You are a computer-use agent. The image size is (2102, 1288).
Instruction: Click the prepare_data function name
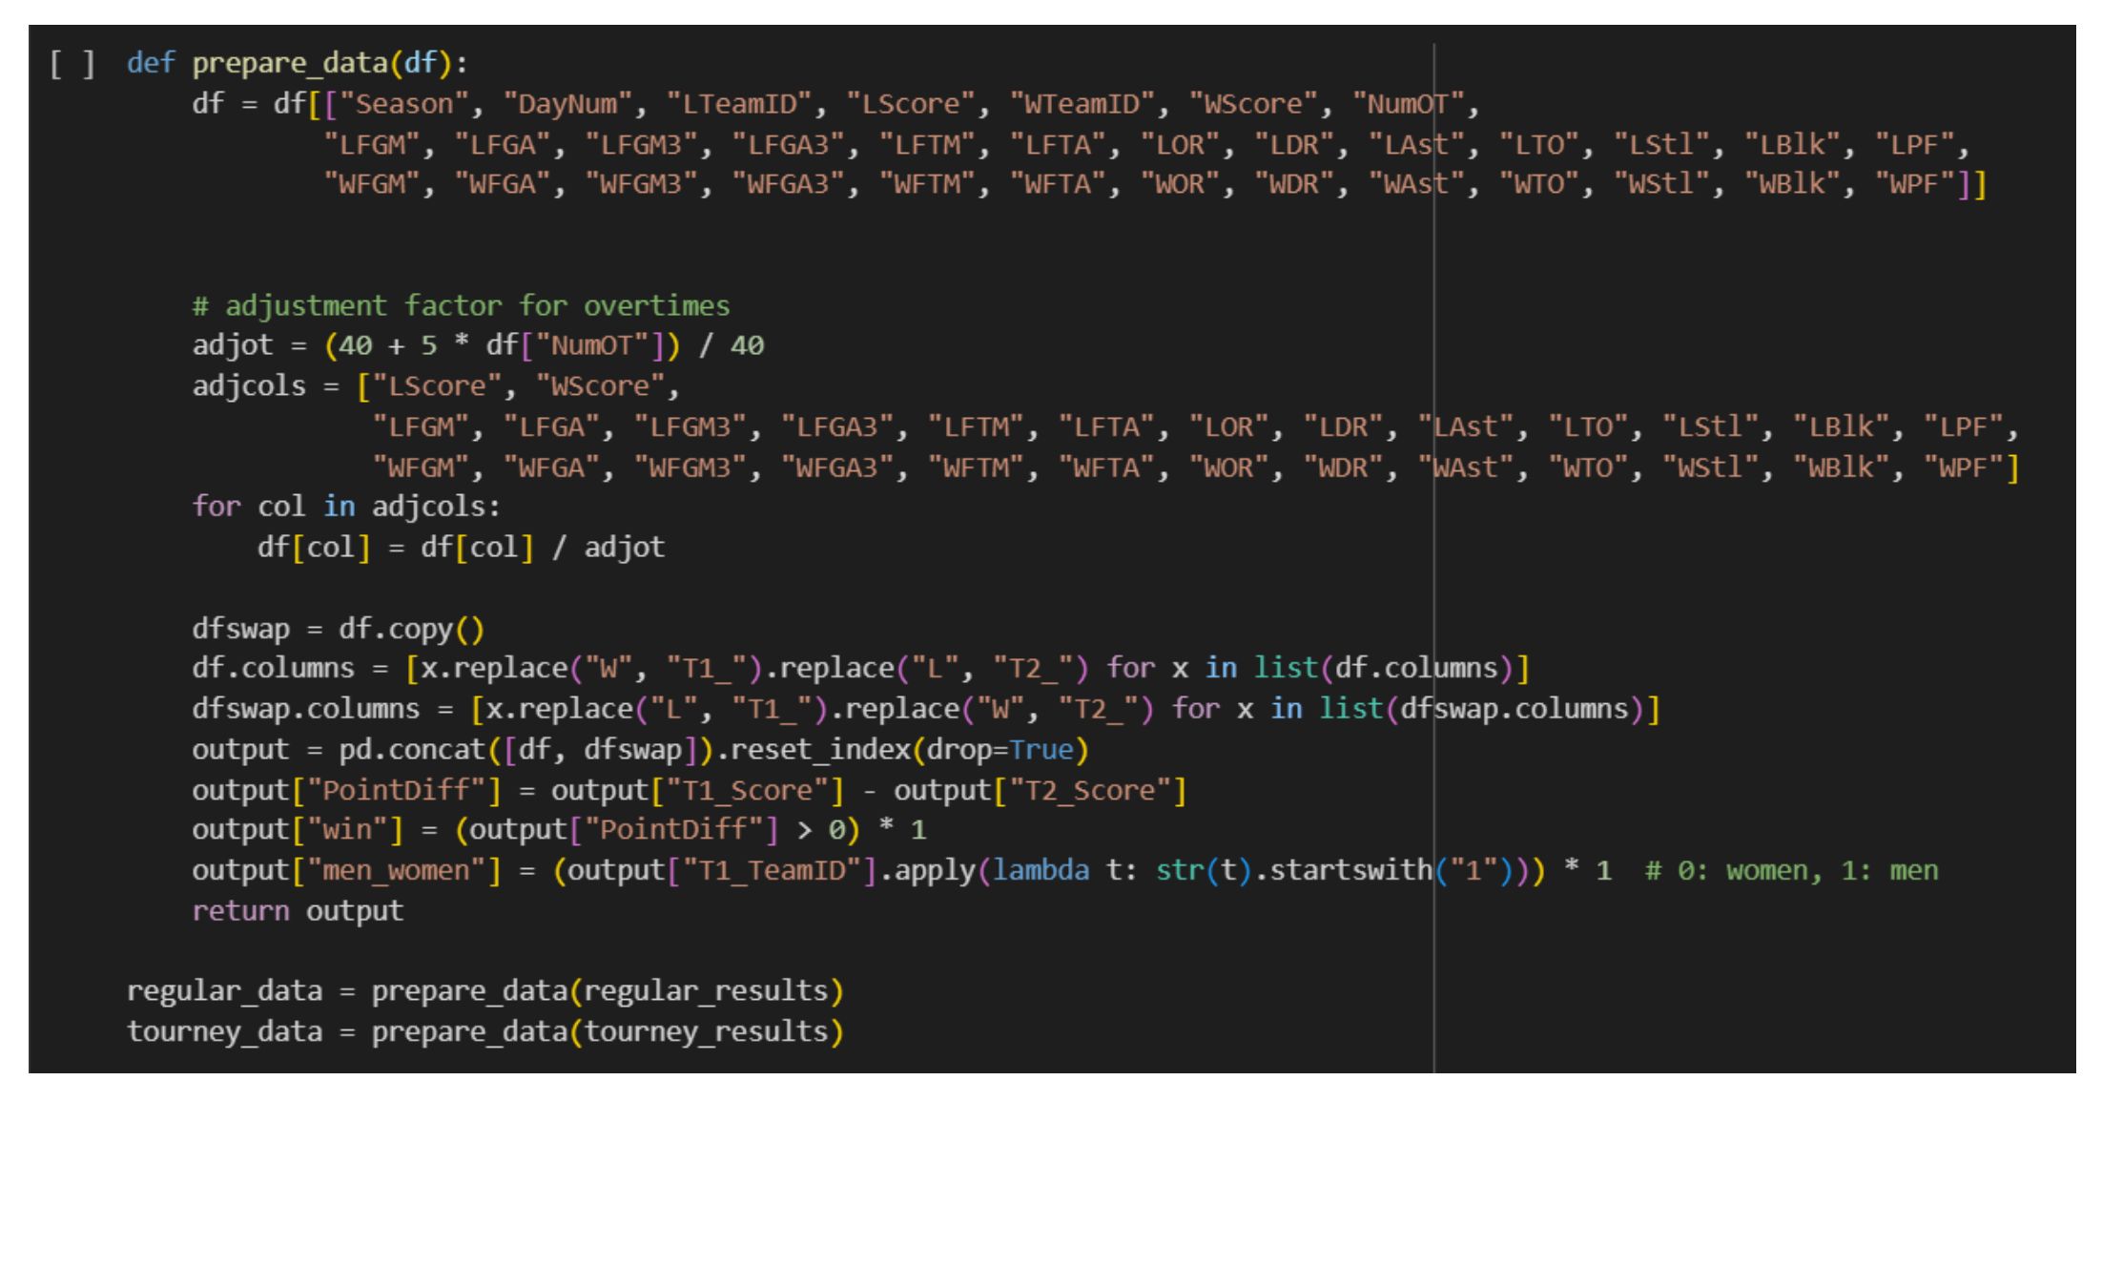click(289, 64)
